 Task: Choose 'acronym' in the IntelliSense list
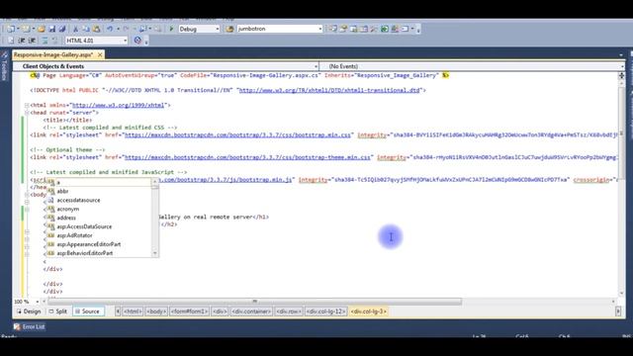click(x=99, y=209)
